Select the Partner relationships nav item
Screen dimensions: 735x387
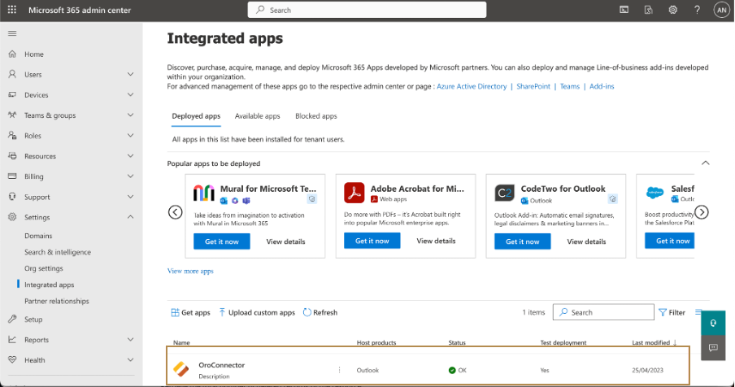point(57,301)
